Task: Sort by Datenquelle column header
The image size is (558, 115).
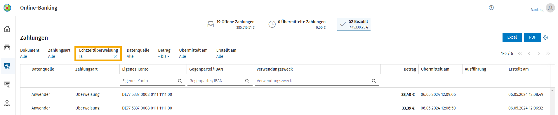Action: click(x=51, y=69)
